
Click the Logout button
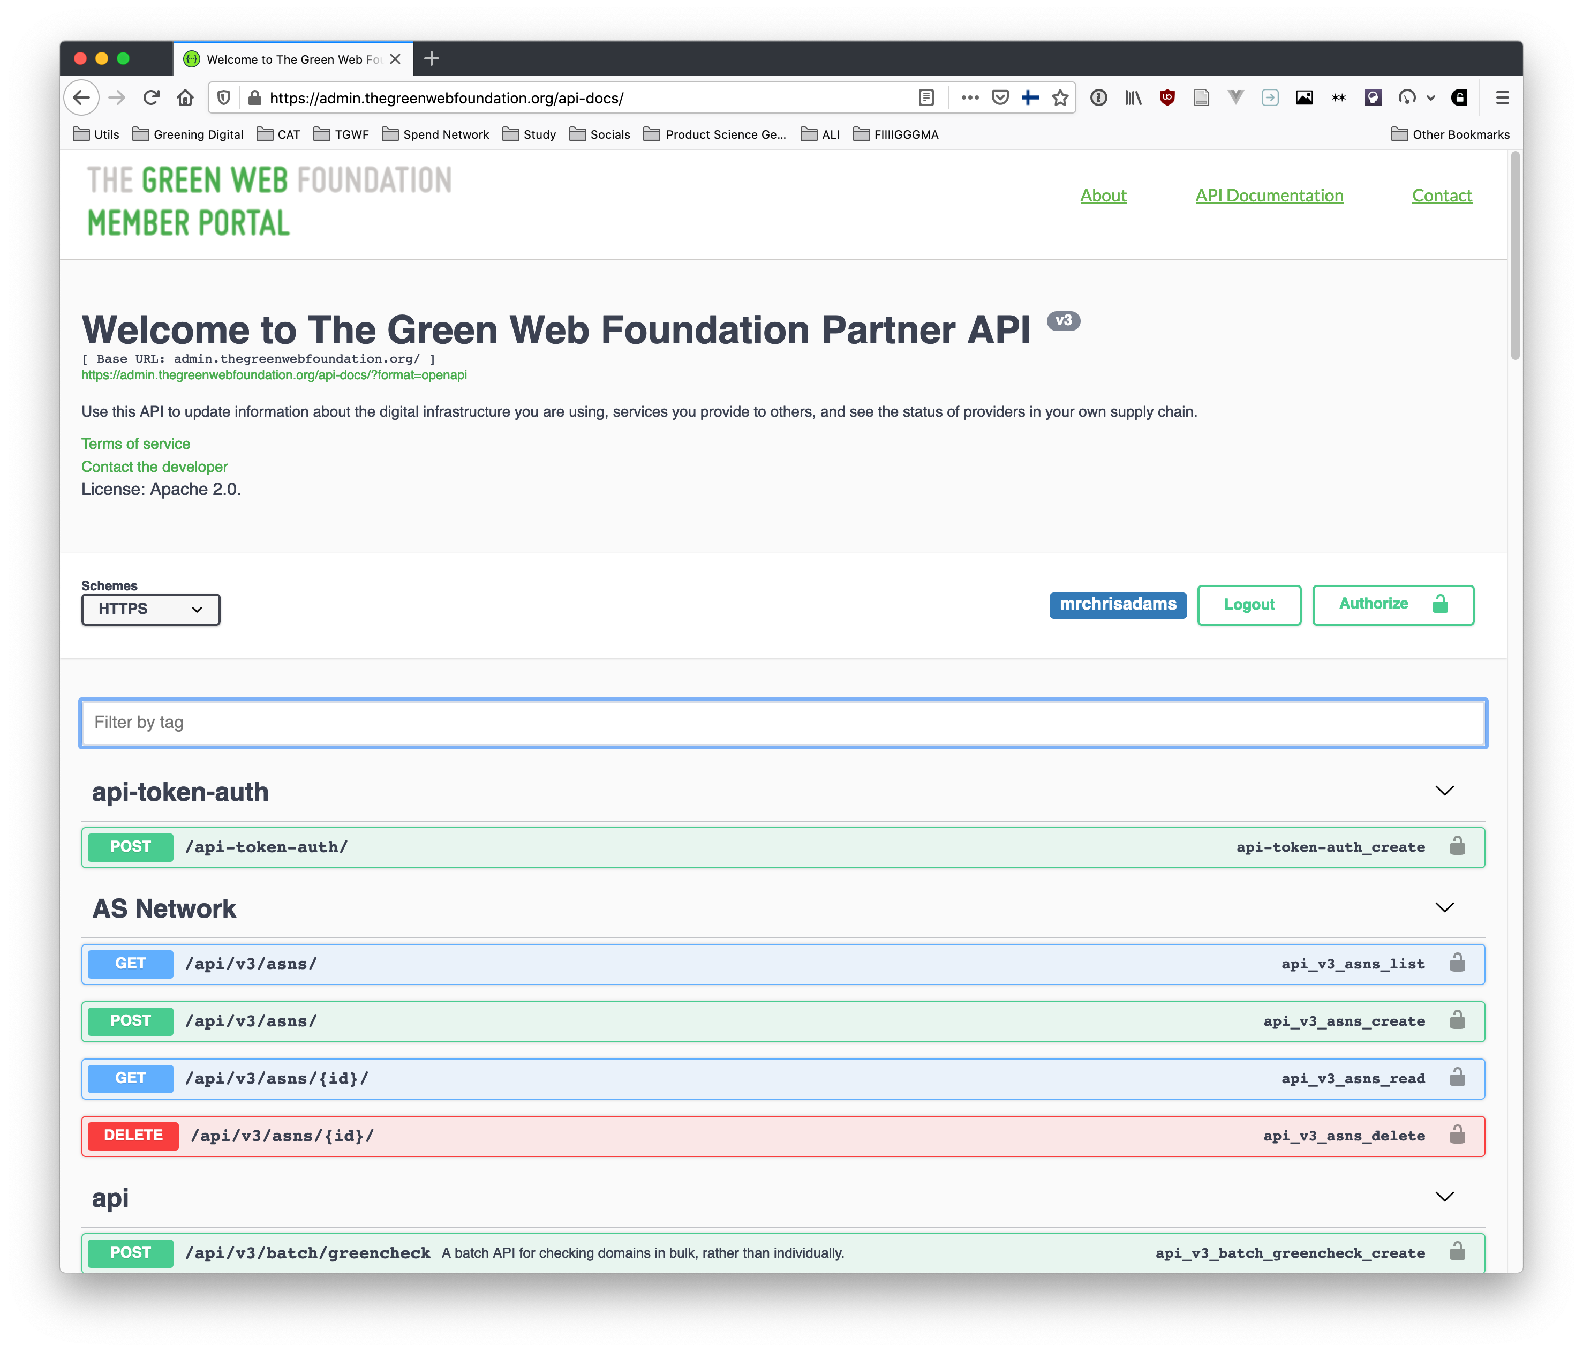pyautogui.click(x=1249, y=605)
